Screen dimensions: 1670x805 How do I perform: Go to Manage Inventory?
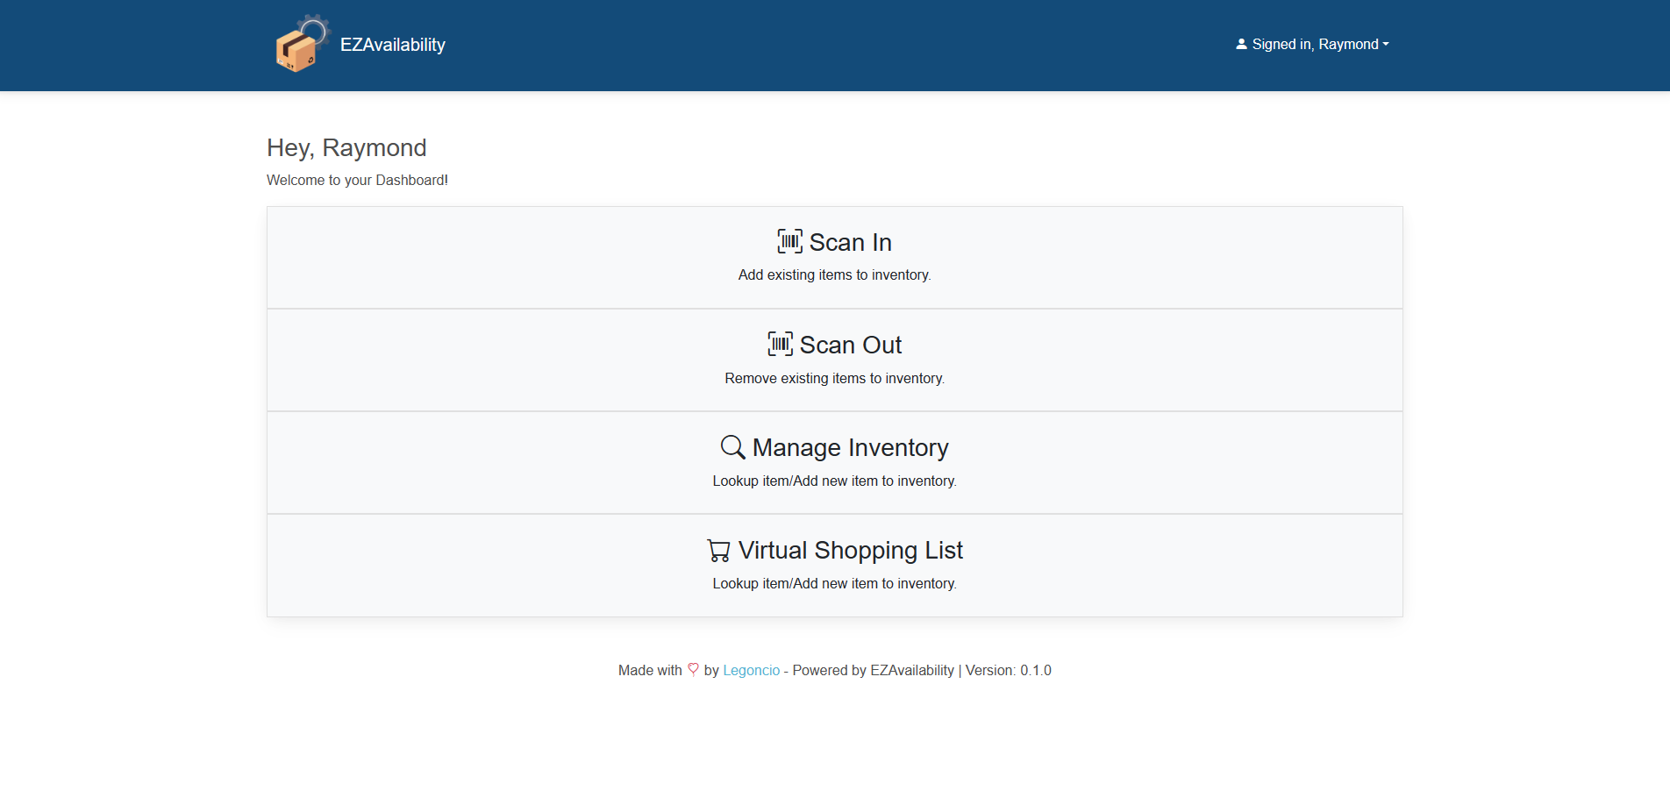point(833,462)
